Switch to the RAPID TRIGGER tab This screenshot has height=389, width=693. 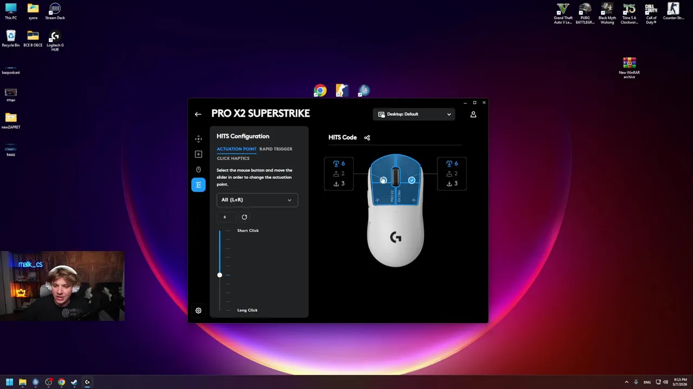pyautogui.click(x=276, y=149)
